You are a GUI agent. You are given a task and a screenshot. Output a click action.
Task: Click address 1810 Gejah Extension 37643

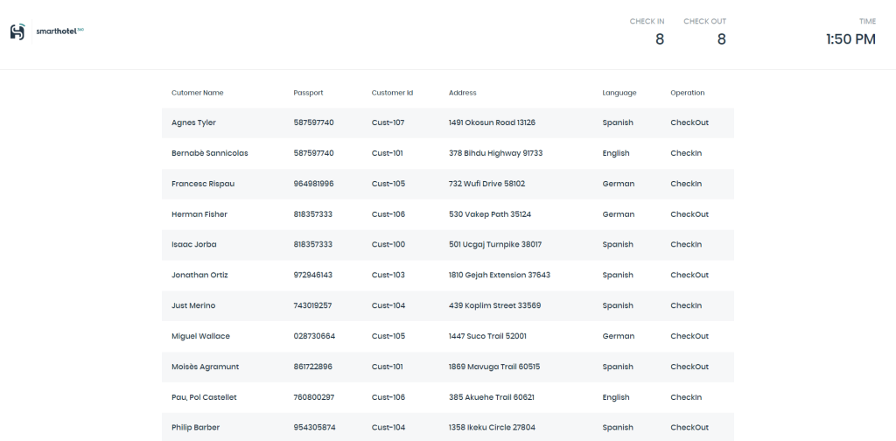(500, 275)
